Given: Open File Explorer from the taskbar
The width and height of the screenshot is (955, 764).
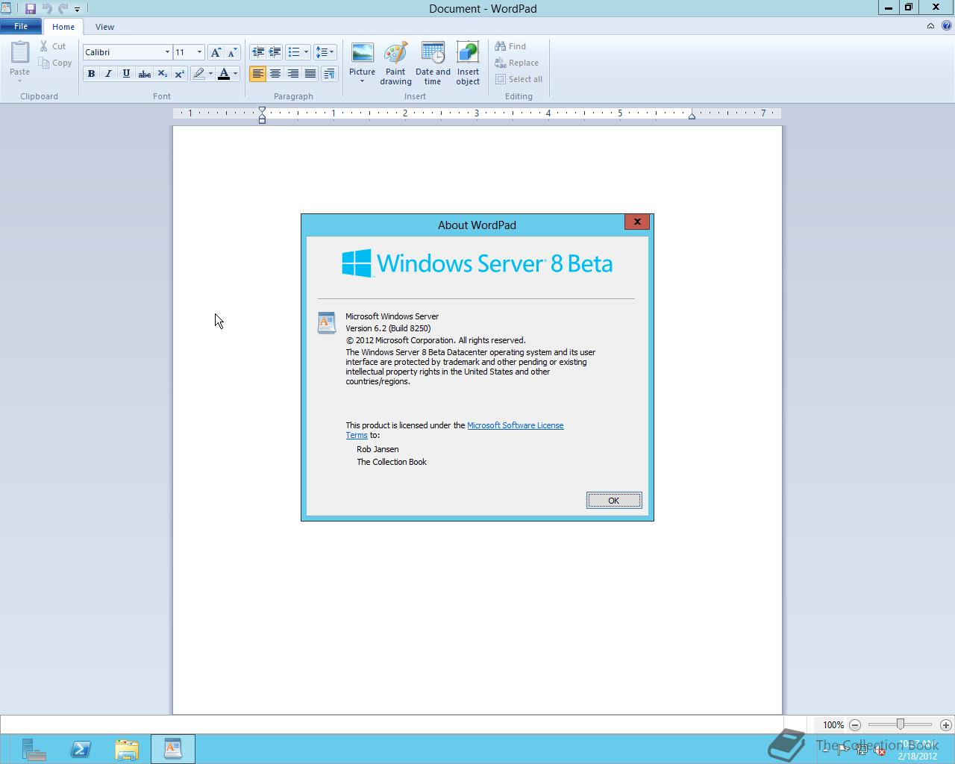Looking at the screenshot, I should 127,749.
